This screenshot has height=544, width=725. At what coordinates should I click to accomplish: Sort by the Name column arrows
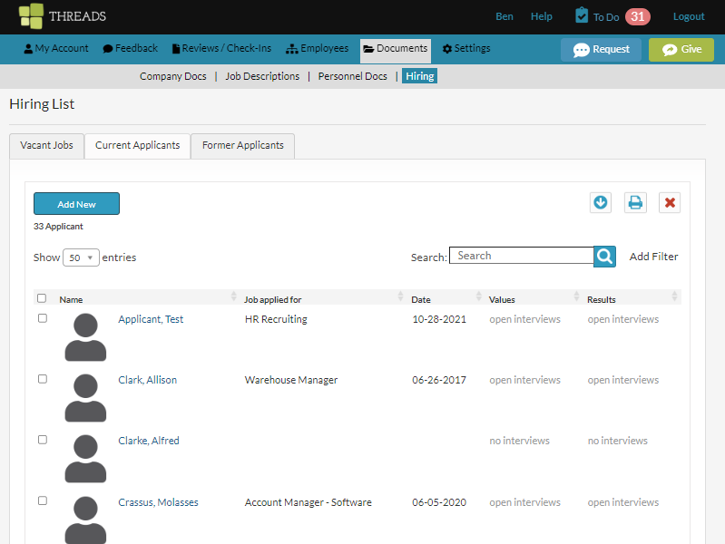click(x=233, y=296)
